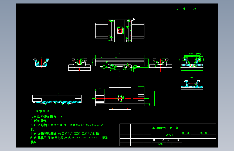Click the small red square in the top view
The height and width of the screenshot is (151, 234).
pyautogui.click(x=120, y=31)
